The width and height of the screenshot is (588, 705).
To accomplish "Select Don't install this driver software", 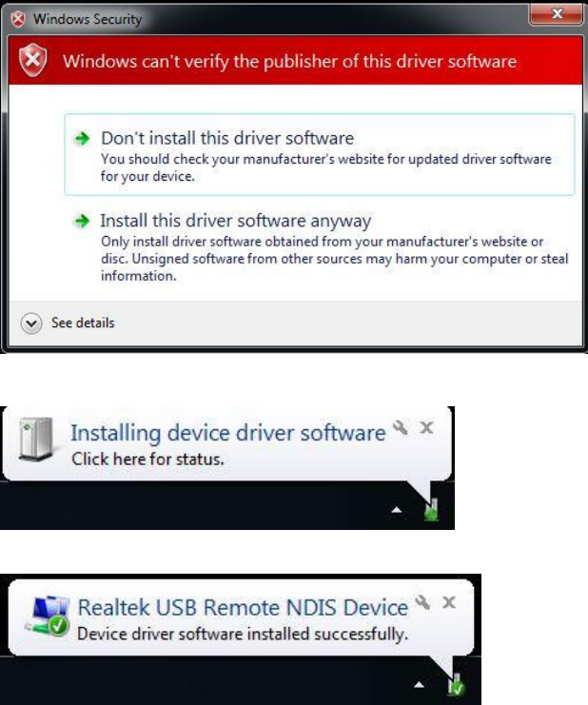I will (x=320, y=155).
